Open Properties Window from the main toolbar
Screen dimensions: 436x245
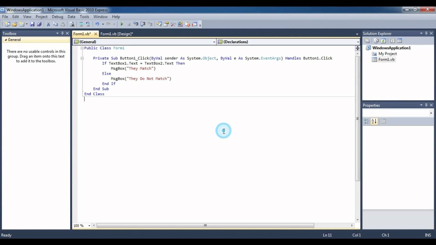(x=166, y=24)
